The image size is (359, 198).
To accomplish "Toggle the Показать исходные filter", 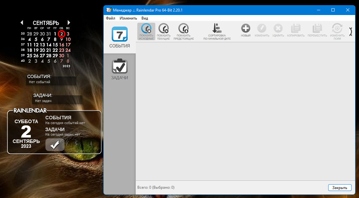I will click(146, 32).
